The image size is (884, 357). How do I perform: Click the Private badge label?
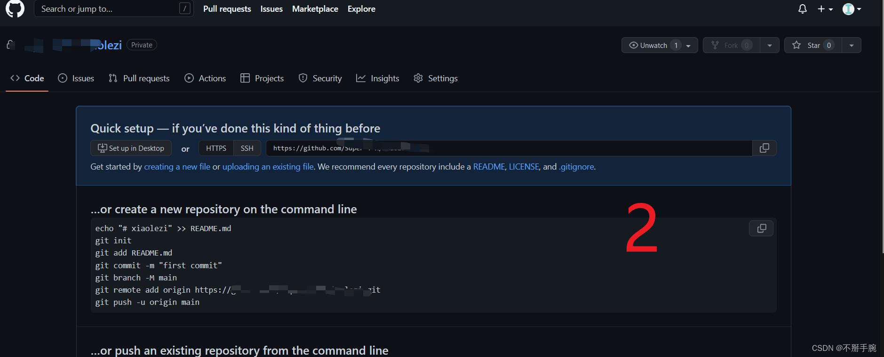[x=142, y=45]
